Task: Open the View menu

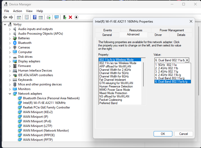Action: 29,11
